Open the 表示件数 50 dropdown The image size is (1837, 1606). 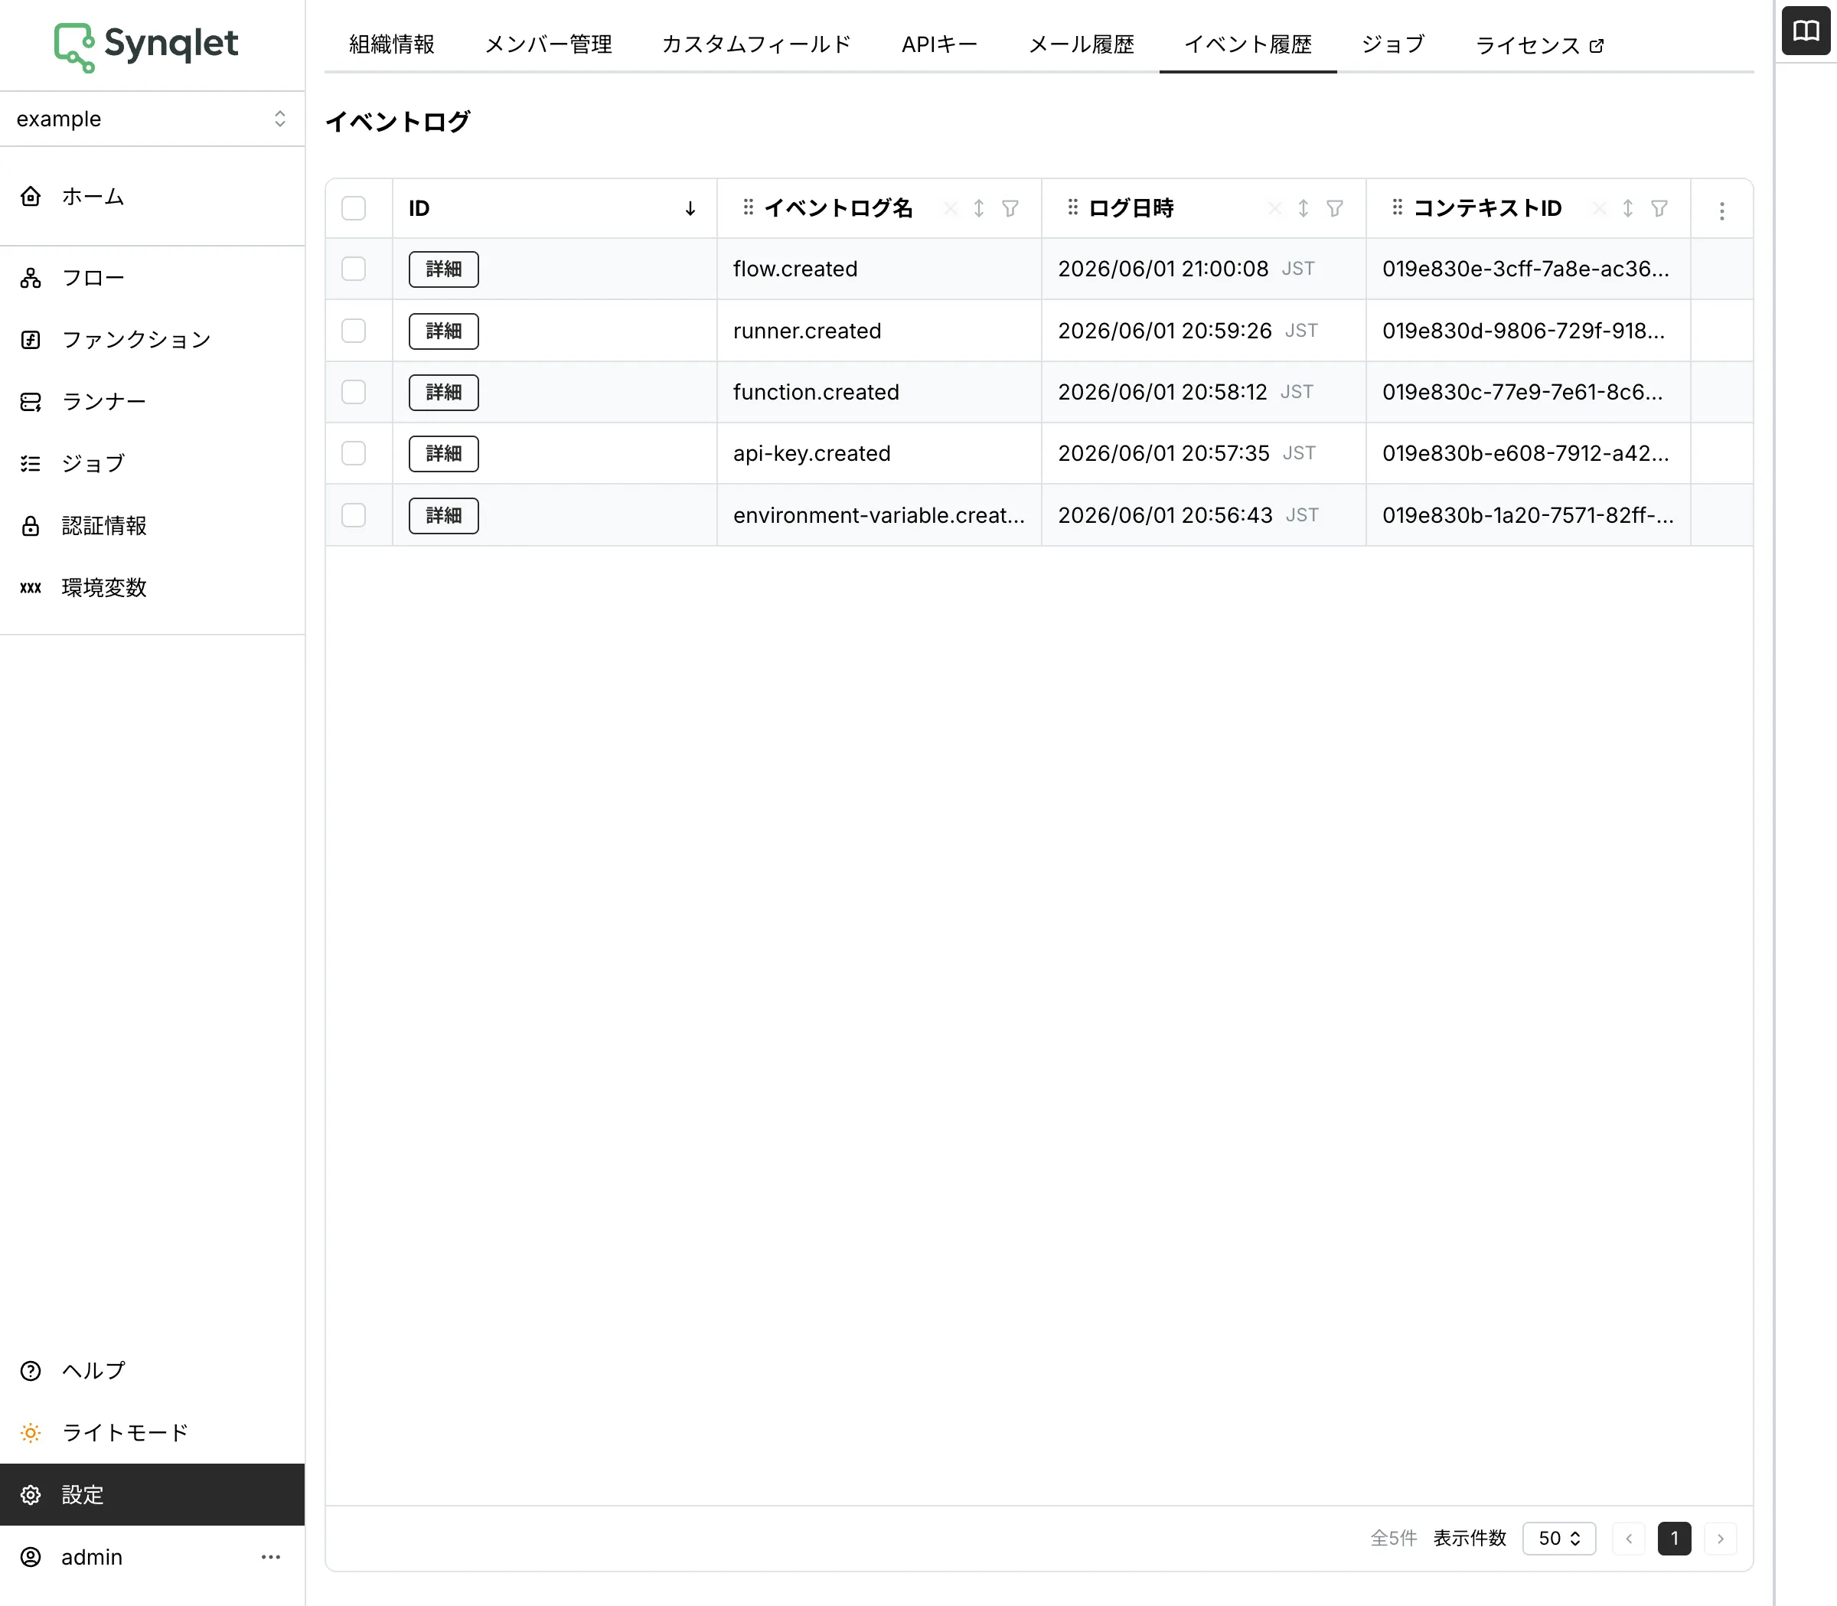(x=1558, y=1538)
